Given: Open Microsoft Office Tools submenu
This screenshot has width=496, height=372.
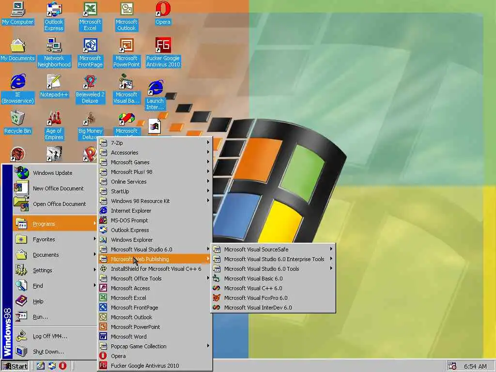Looking at the screenshot, I should pos(155,279).
